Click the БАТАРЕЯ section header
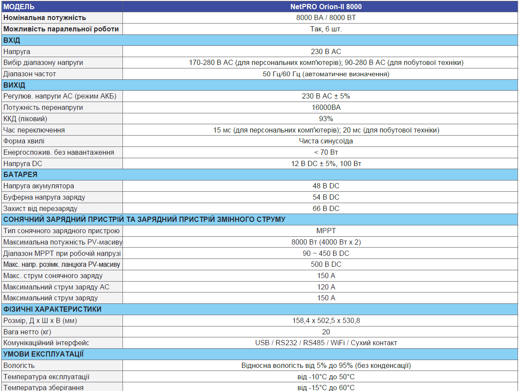 (20, 175)
